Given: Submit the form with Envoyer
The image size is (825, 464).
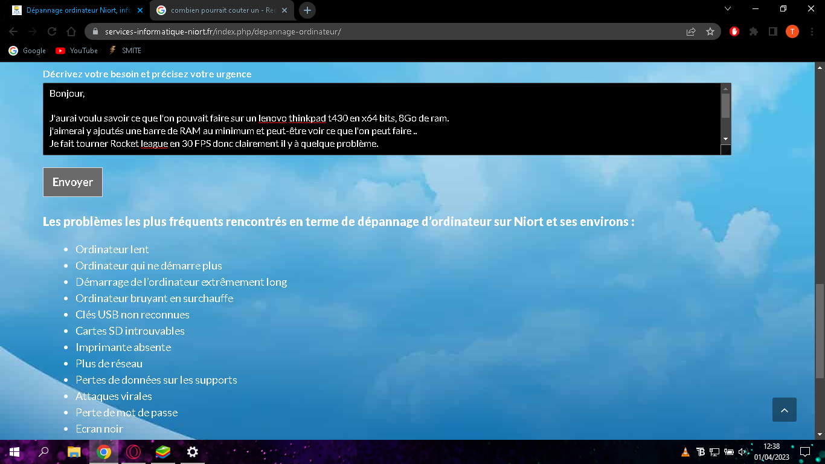Looking at the screenshot, I should click(72, 182).
